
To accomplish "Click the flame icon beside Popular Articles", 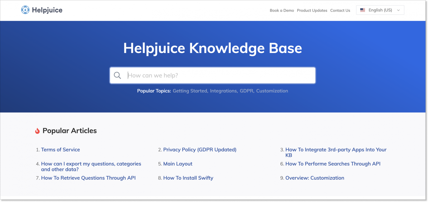I will click(x=37, y=130).
